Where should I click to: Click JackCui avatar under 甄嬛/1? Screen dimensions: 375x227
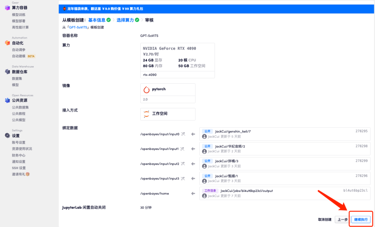[204, 181]
